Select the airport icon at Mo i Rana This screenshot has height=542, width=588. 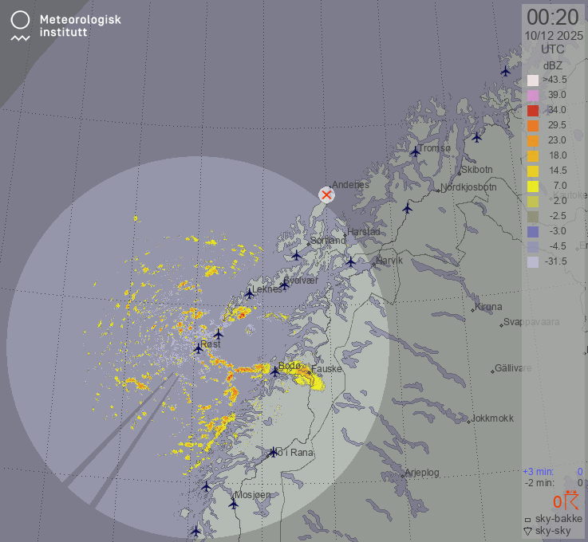(275, 453)
